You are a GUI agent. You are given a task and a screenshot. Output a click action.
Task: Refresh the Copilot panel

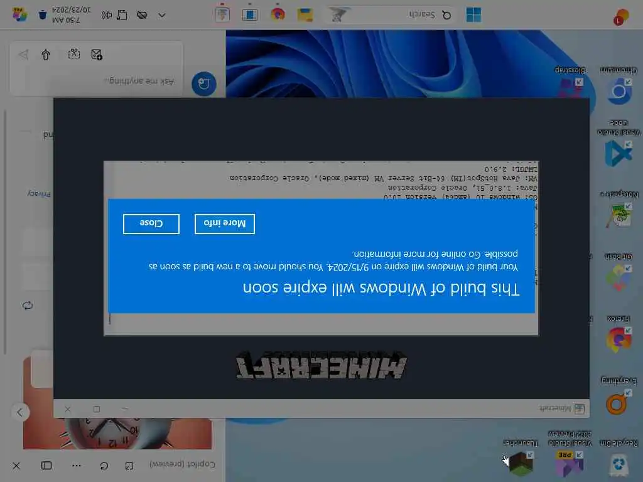(x=104, y=466)
